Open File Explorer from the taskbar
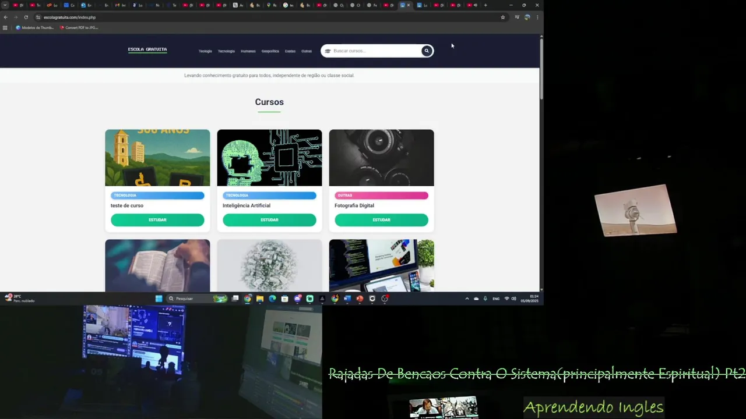746x419 pixels. point(260,299)
